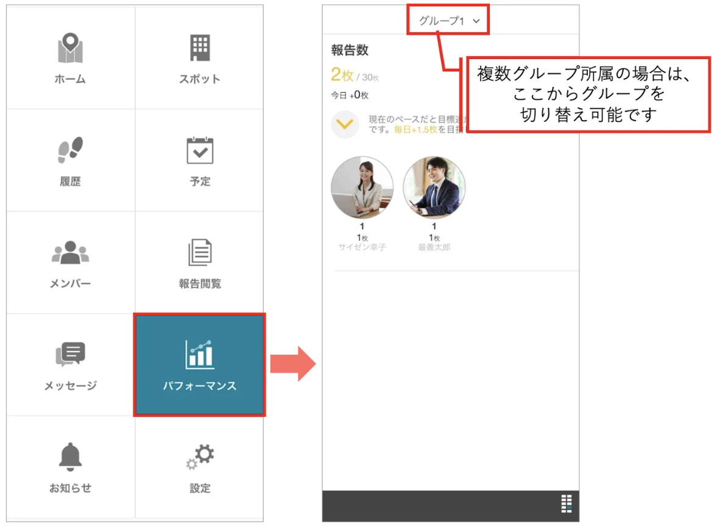Select the パフォーマンス chart tile

[x=199, y=365]
